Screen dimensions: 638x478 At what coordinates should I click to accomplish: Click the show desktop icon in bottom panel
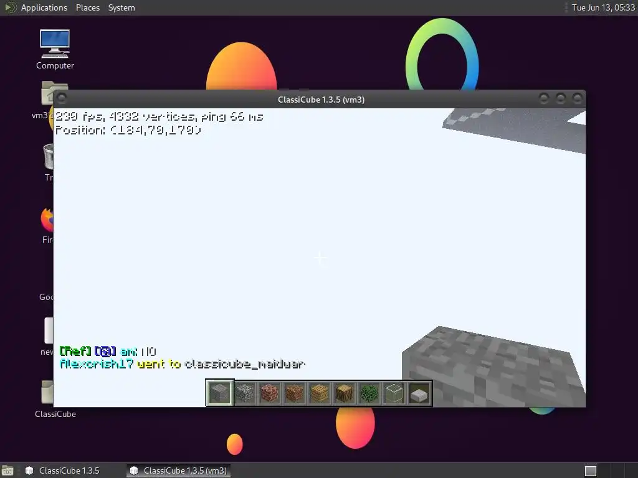[x=7, y=471]
